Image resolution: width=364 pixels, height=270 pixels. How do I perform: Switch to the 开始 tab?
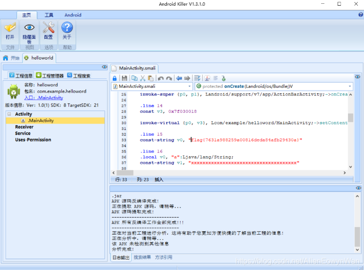[11, 58]
